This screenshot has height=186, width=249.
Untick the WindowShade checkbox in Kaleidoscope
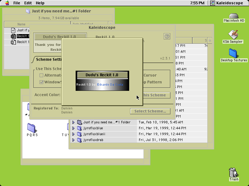point(41,82)
